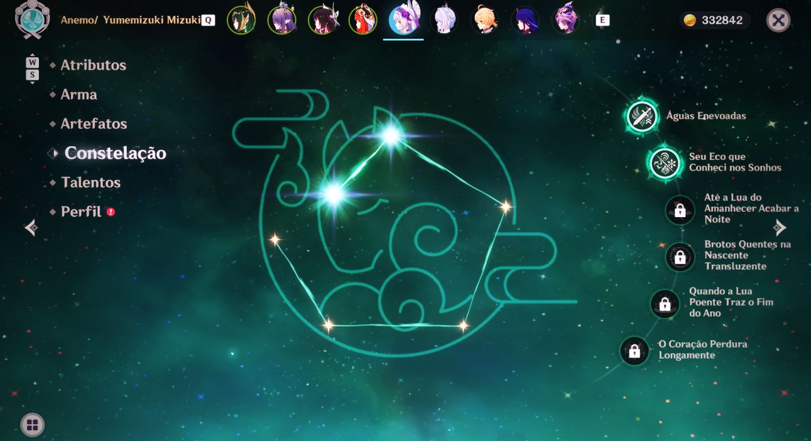
Task: Select the dark maroon-haired character portrait
Action: pos(322,20)
